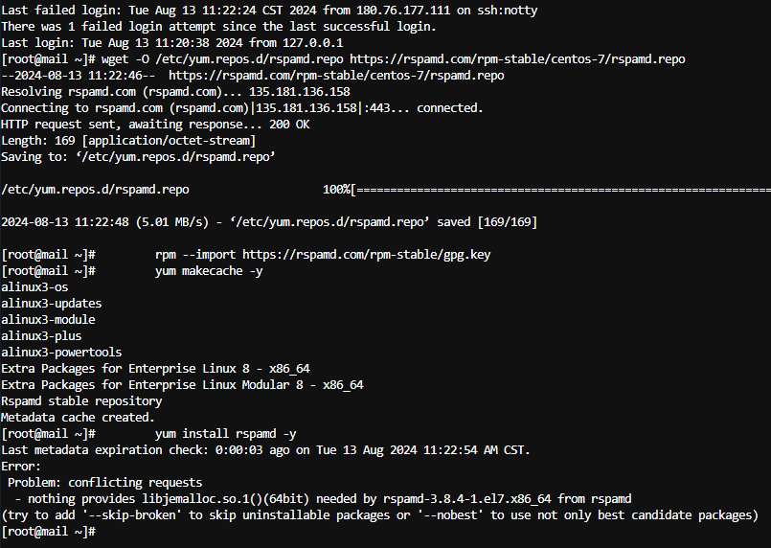Click the '200 OK' HTTP response text
This screenshot has height=548, width=771.
(x=289, y=125)
